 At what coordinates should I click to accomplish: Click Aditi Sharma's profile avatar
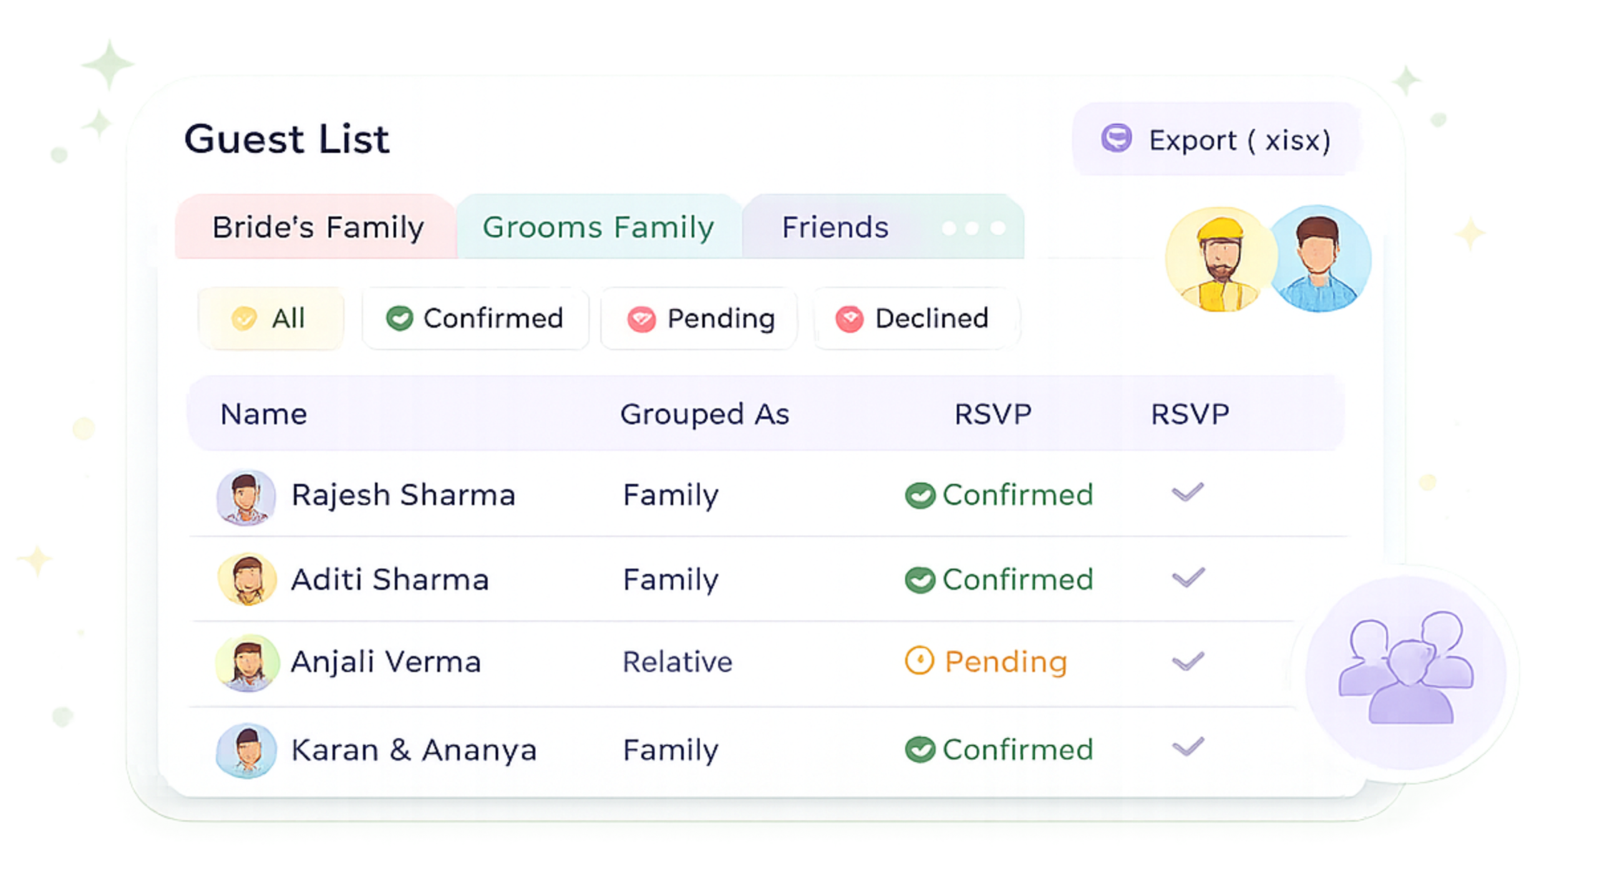tap(247, 579)
